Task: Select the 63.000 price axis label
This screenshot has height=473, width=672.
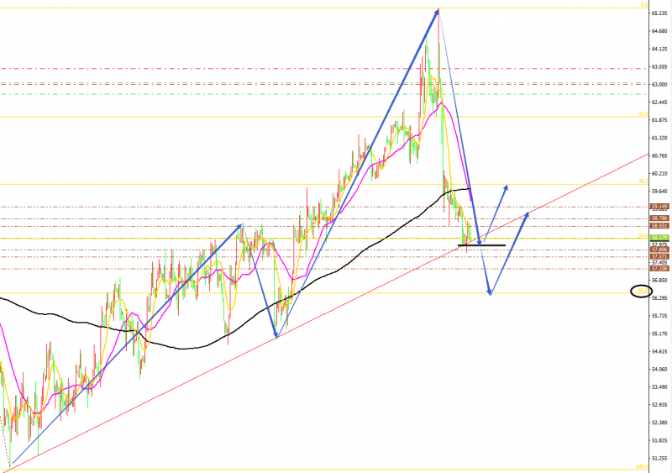Action: point(659,85)
